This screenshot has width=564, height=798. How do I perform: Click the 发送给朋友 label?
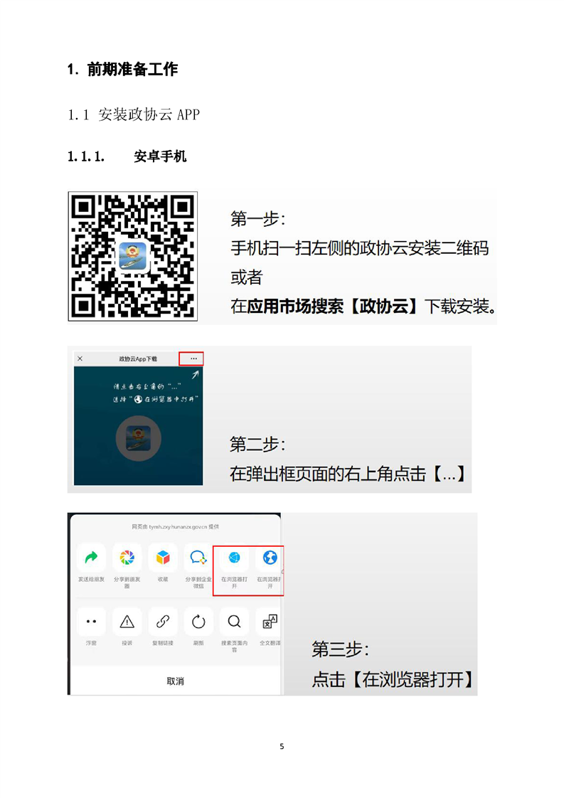point(91,579)
